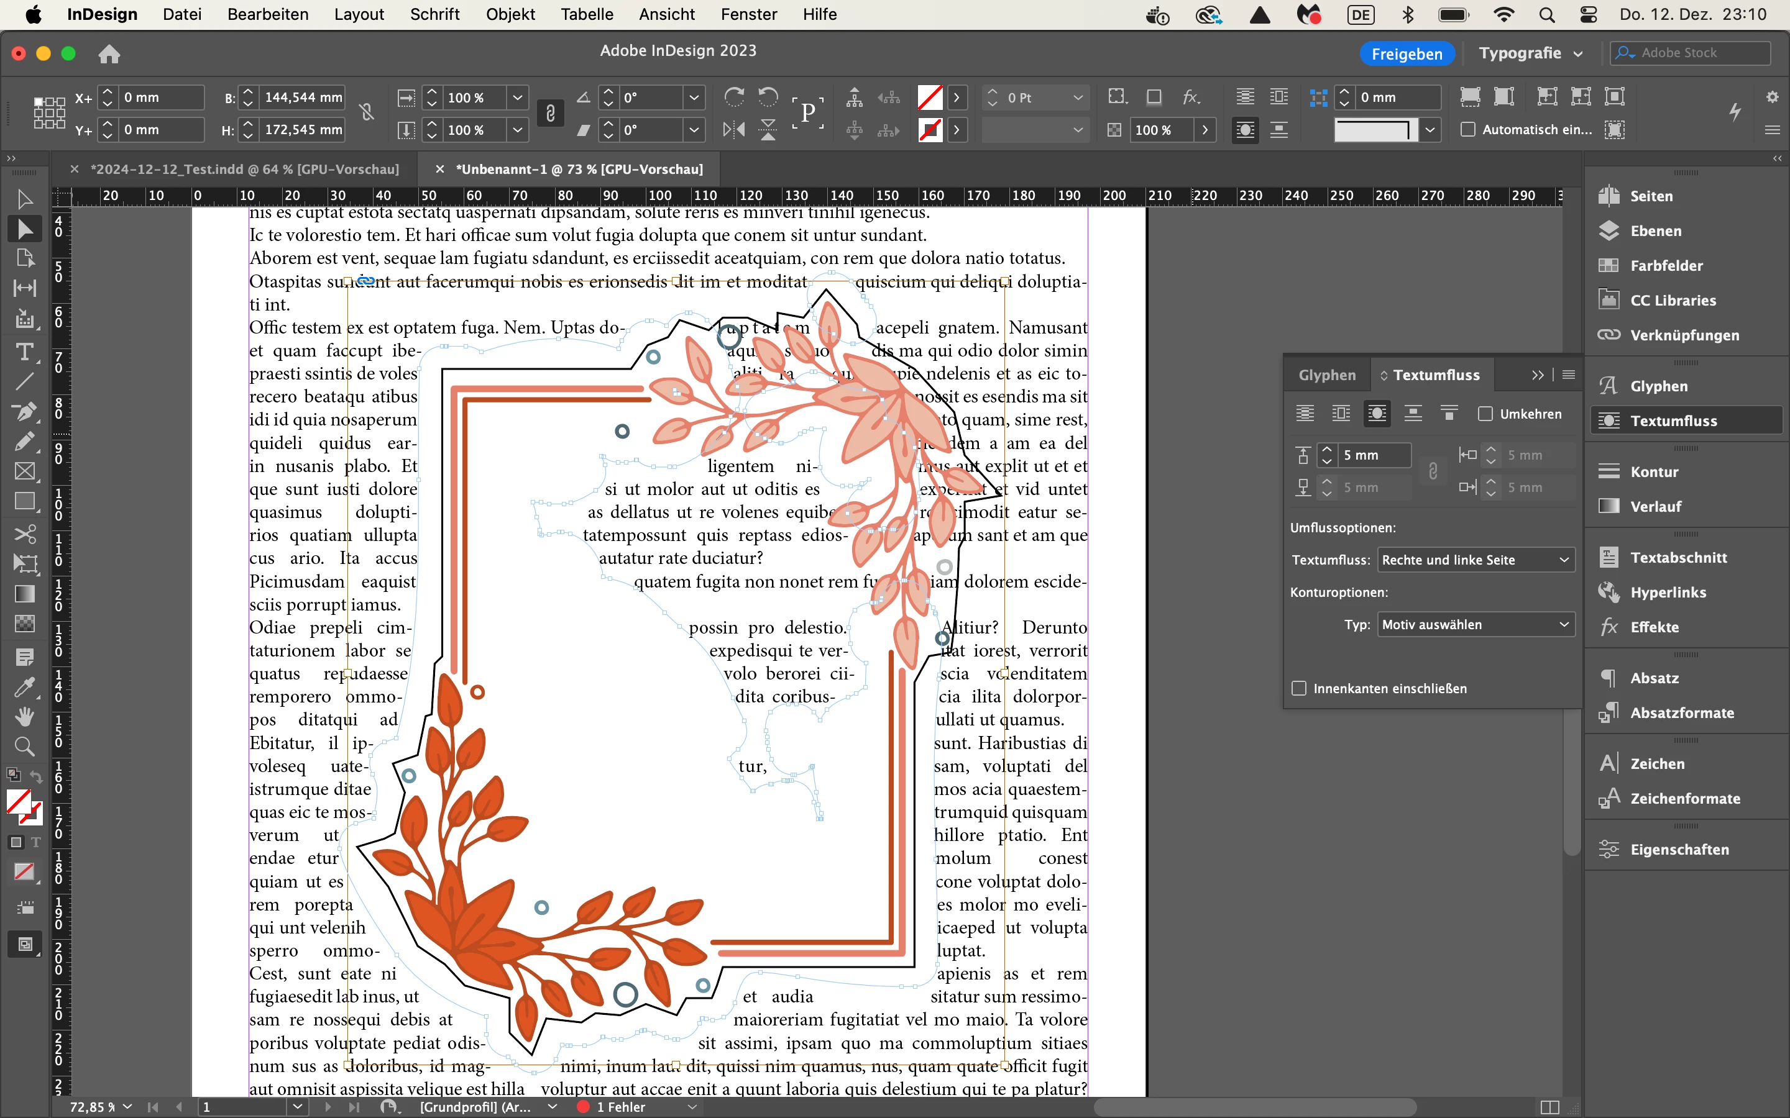
Task: Switch to the 2024-12-12_Test.indd tab
Action: 244,170
